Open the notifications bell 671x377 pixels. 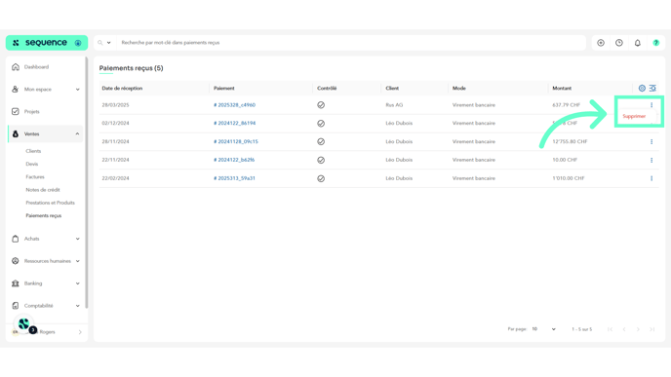pyautogui.click(x=638, y=43)
